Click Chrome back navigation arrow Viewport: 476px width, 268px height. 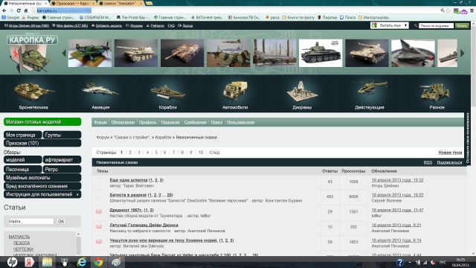(x=4, y=10)
